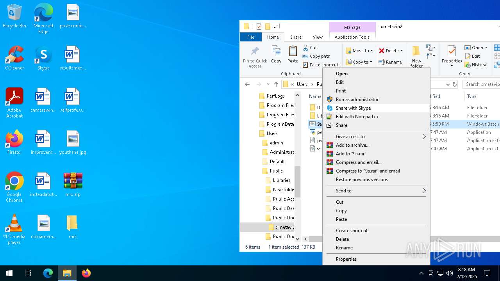Click the Back navigation arrow
Screen dimensions: 500x281
pyautogui.click(x=247, y=84)
